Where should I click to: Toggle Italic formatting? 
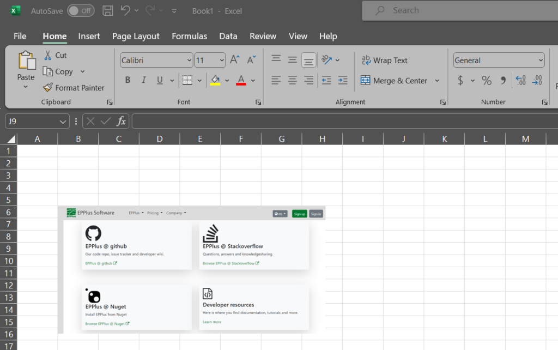point(143,80)
